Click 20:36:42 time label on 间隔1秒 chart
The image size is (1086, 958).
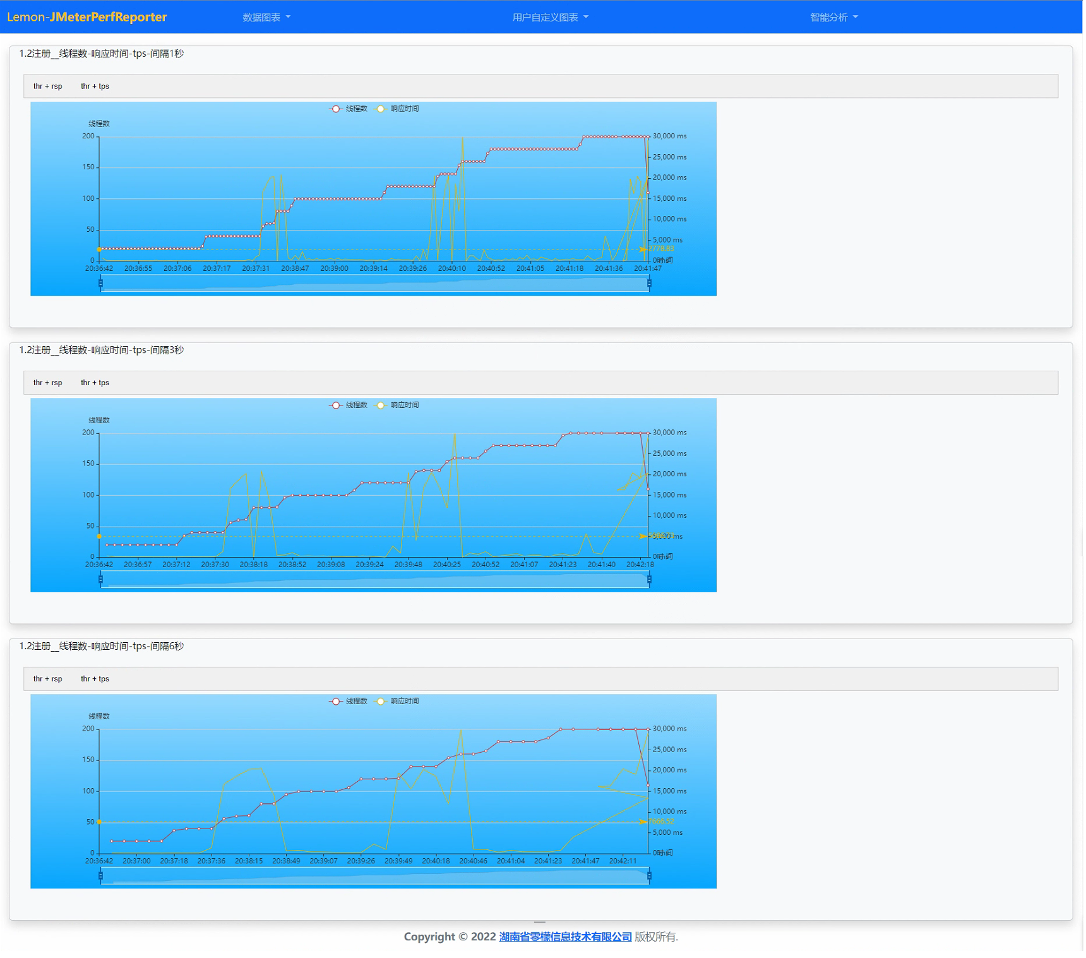tap(99, 268)
